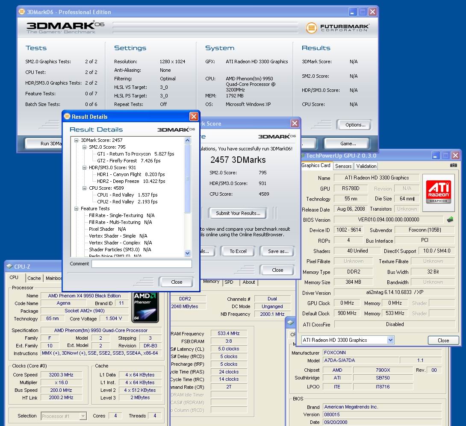Click the Result Details scrollbar thumb
This screenshot has height=426, width=466.
tap(188, 179)
